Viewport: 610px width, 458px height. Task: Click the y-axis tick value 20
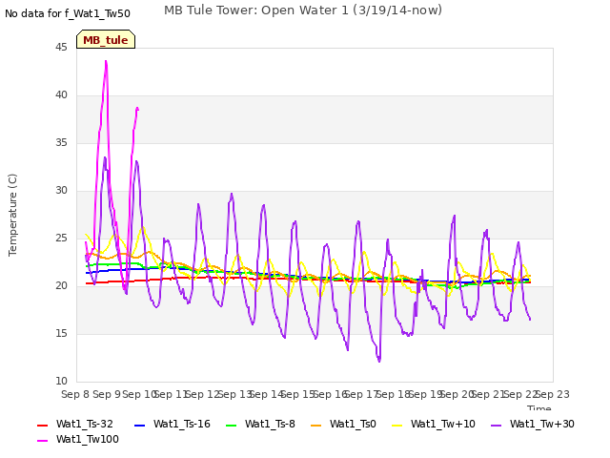click(x=61, y=286)
